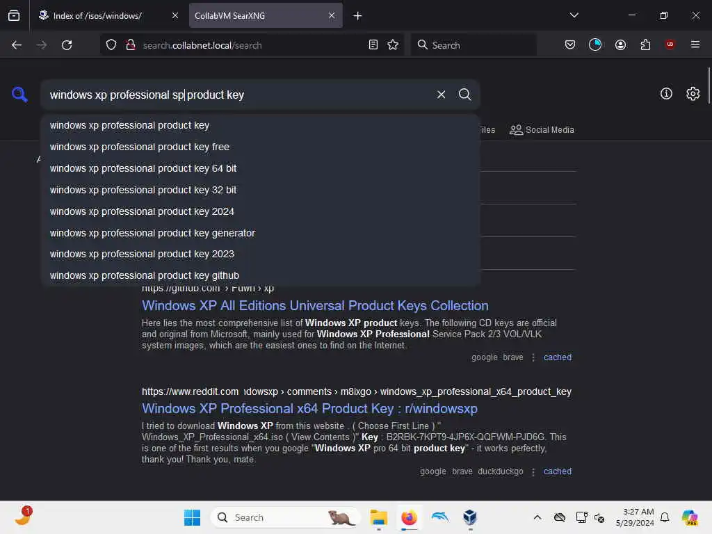Viewport: 712px width, 534px height.
Task: Open File Explorer from taskbar
Action: point(378,517)
